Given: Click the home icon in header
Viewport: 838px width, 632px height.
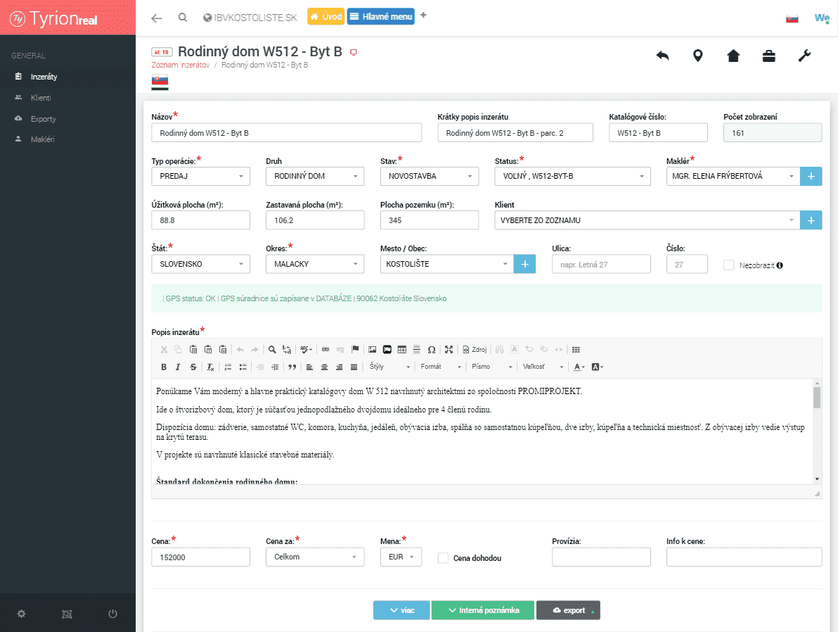Looking at the screenshot, I should coord(733,56).
